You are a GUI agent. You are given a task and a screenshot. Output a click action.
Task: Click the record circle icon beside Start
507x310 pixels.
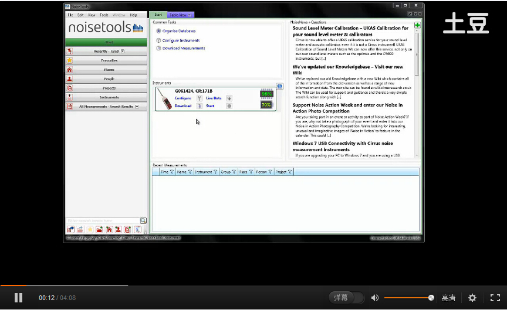pyautogui.click(x=229, y=106)
